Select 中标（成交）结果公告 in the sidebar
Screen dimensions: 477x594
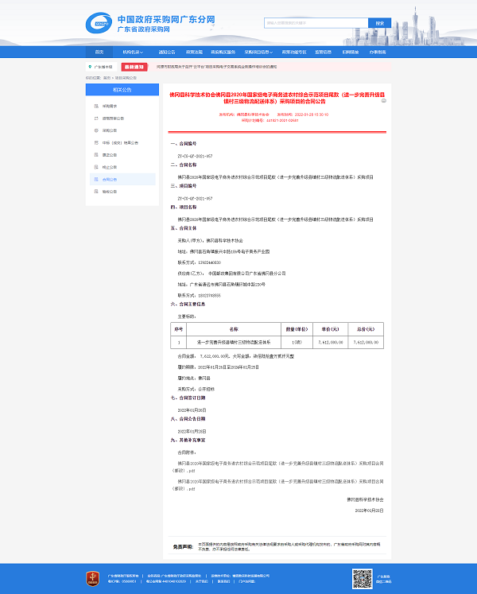(x=120, y=143)
